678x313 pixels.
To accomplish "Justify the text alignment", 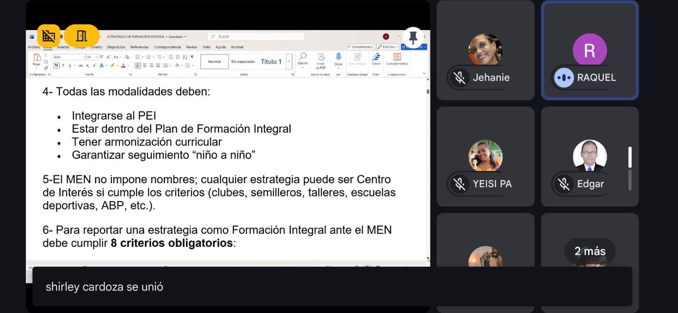I will click(158, 66).
